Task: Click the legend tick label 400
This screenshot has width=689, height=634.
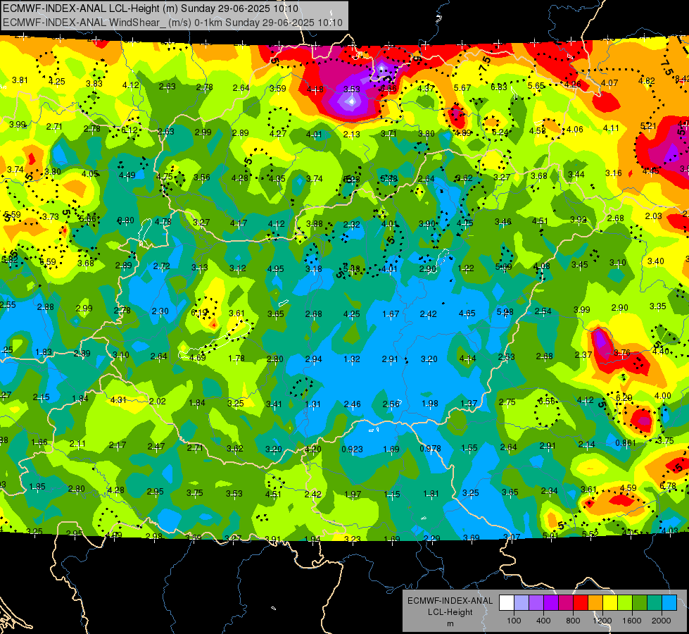Action: pyautogui.click(x=543, y=621)
